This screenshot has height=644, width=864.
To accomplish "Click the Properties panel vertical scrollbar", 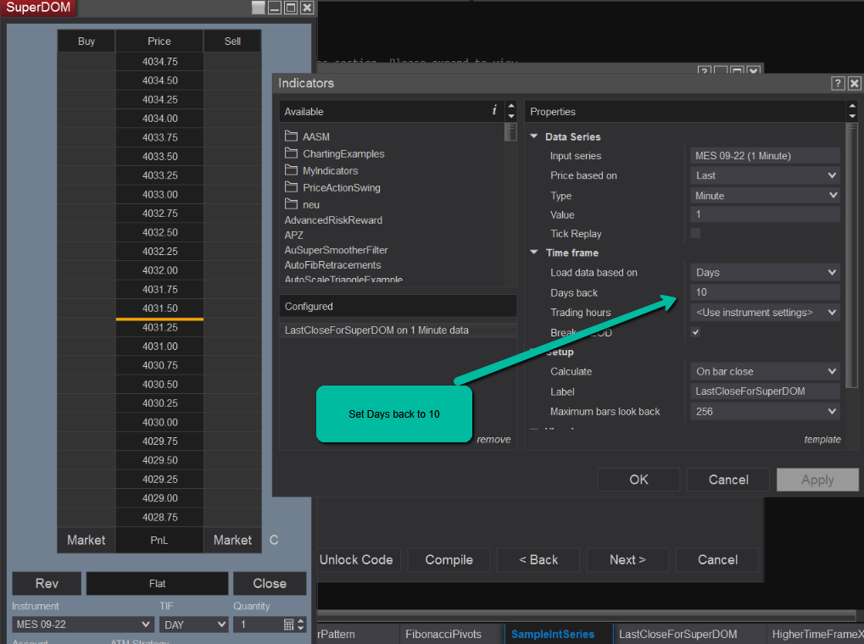I will pos(851,254).
